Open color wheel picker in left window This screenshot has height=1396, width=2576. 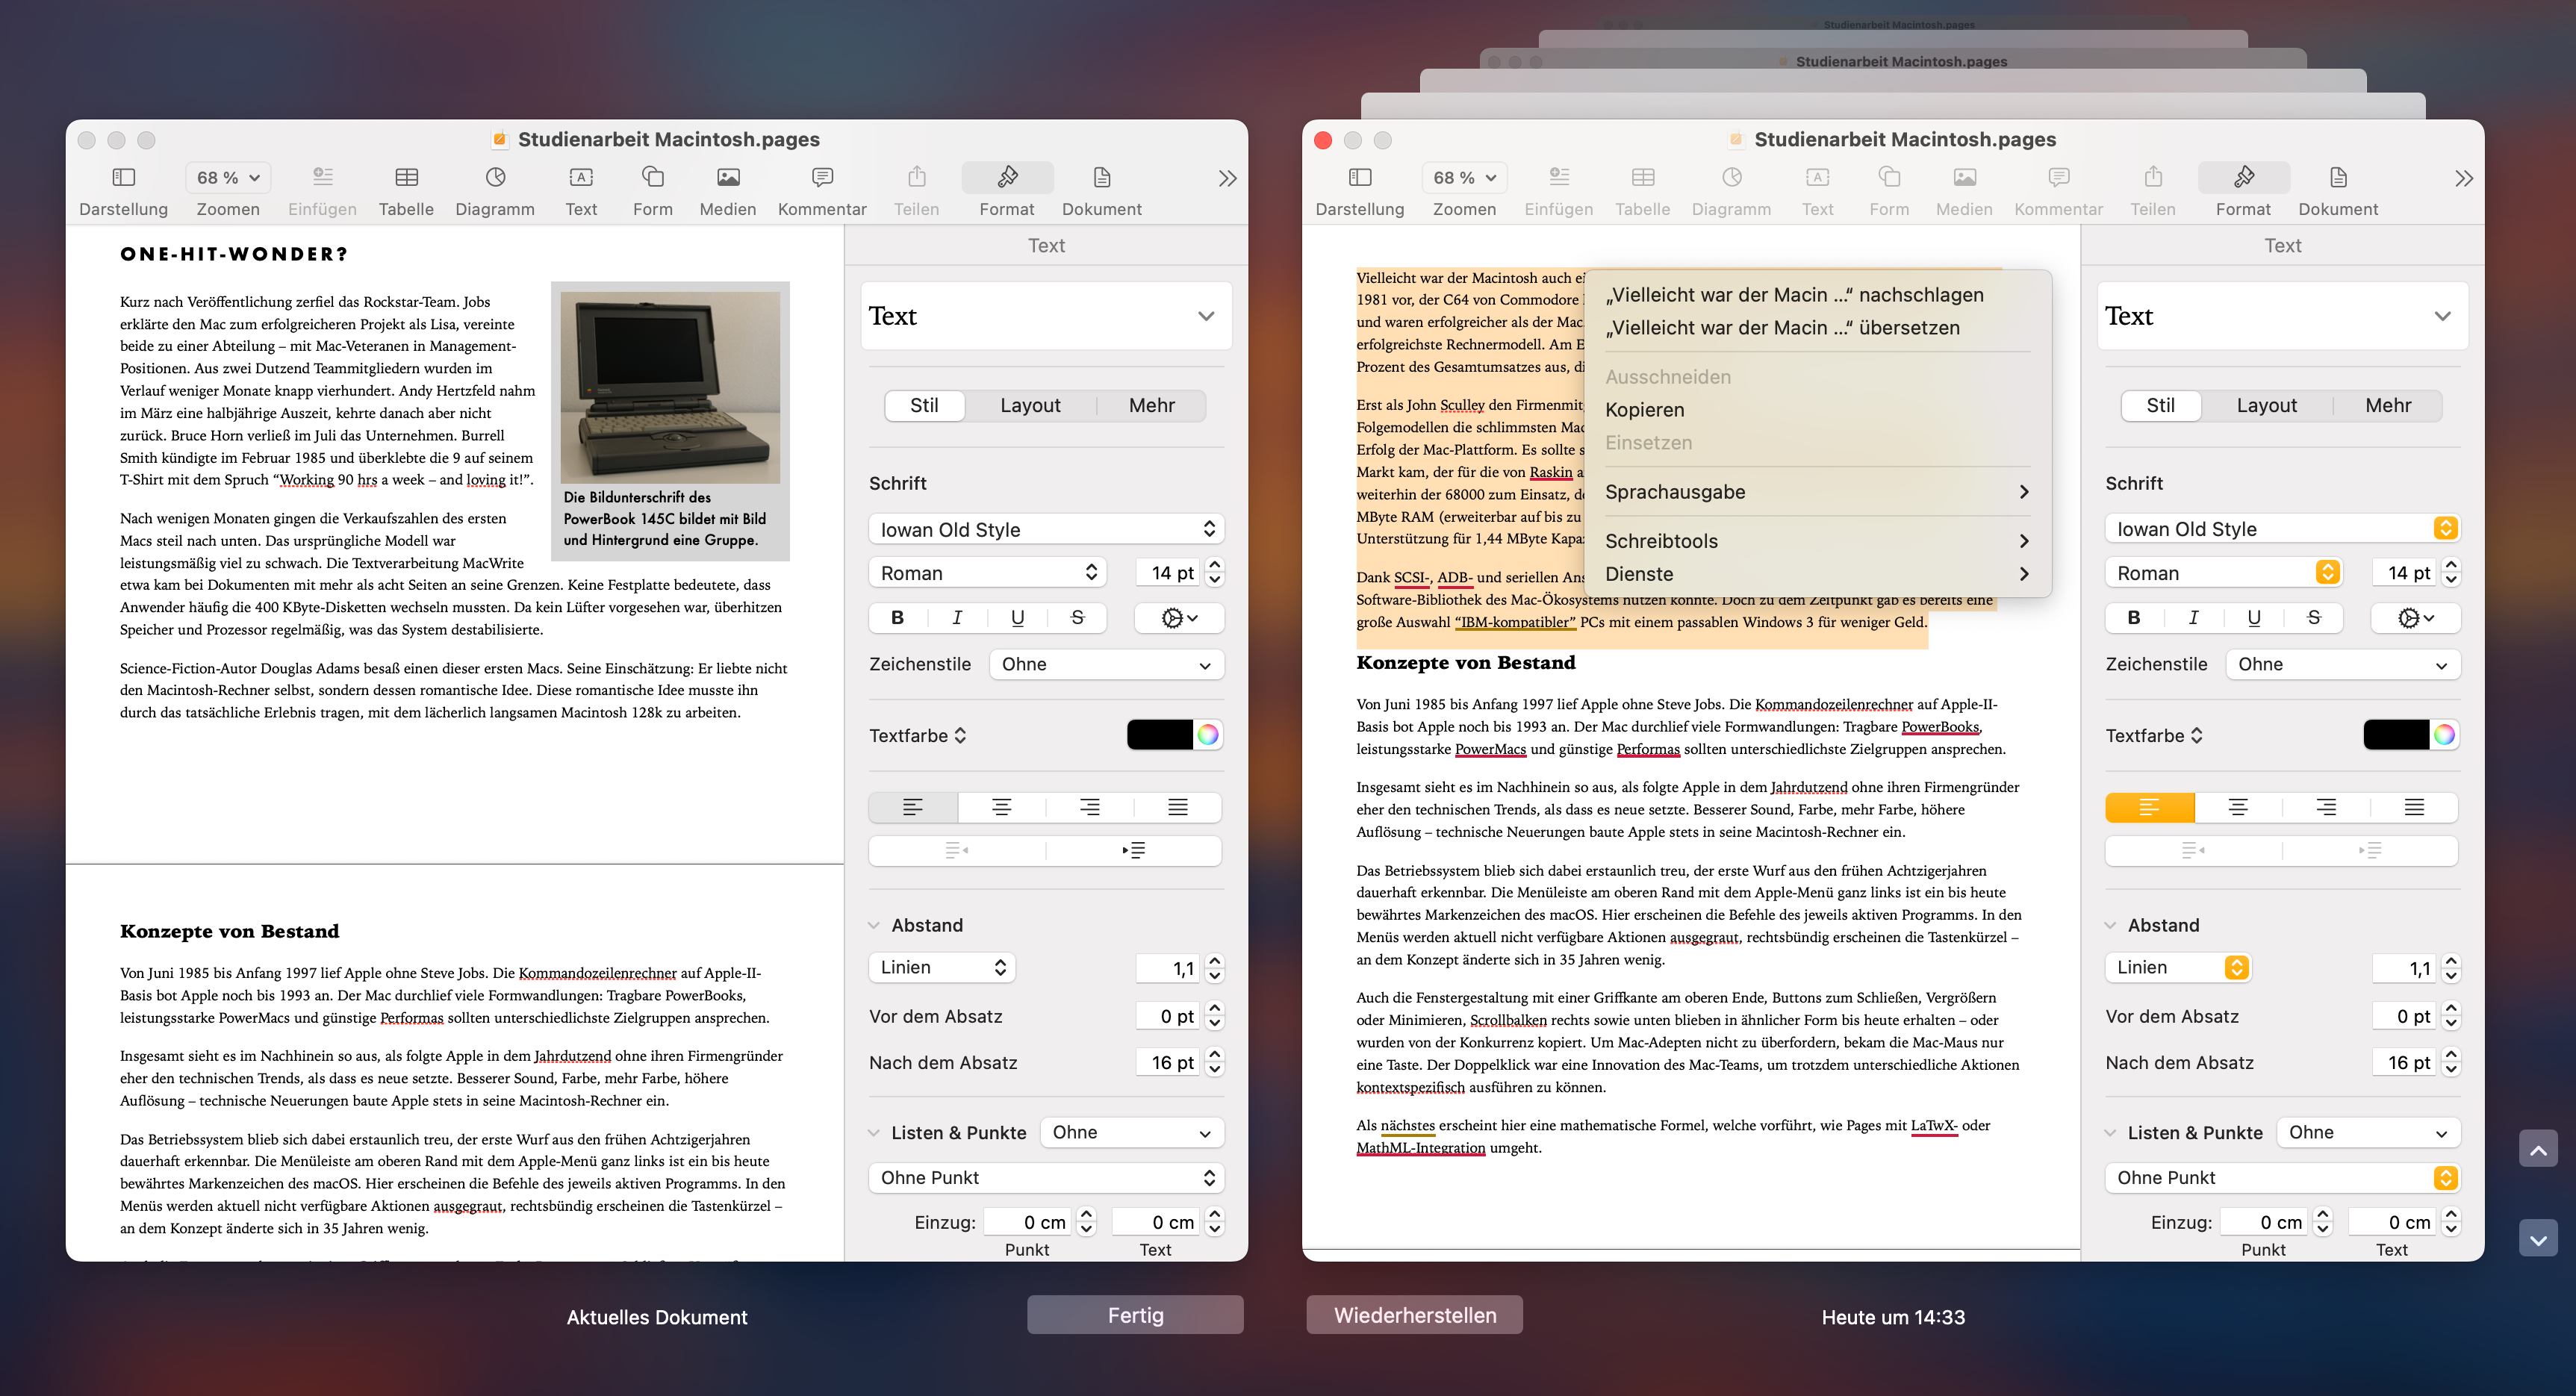point(1208,735)
